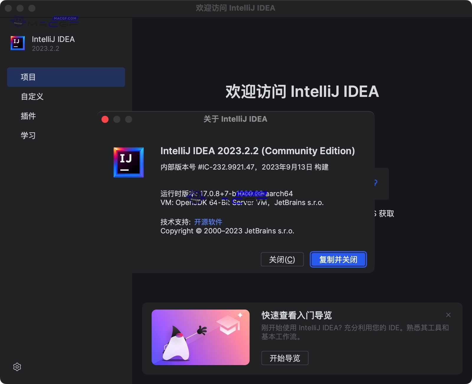Open the settings gear at bottom left
Screen dimensions: 472x384
17,367
